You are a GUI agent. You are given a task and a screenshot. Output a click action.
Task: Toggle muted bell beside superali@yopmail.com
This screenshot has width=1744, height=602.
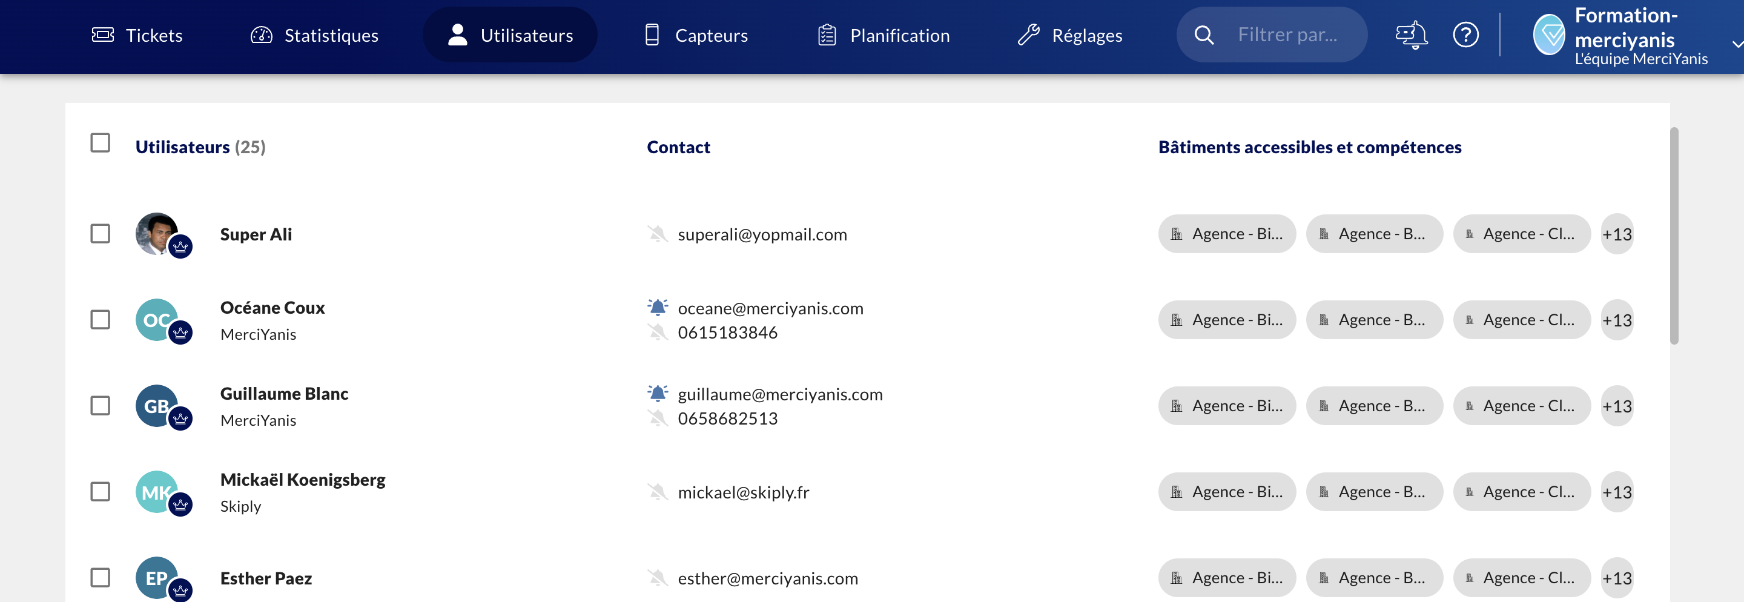pyautogui.click(x=656, y=234)
